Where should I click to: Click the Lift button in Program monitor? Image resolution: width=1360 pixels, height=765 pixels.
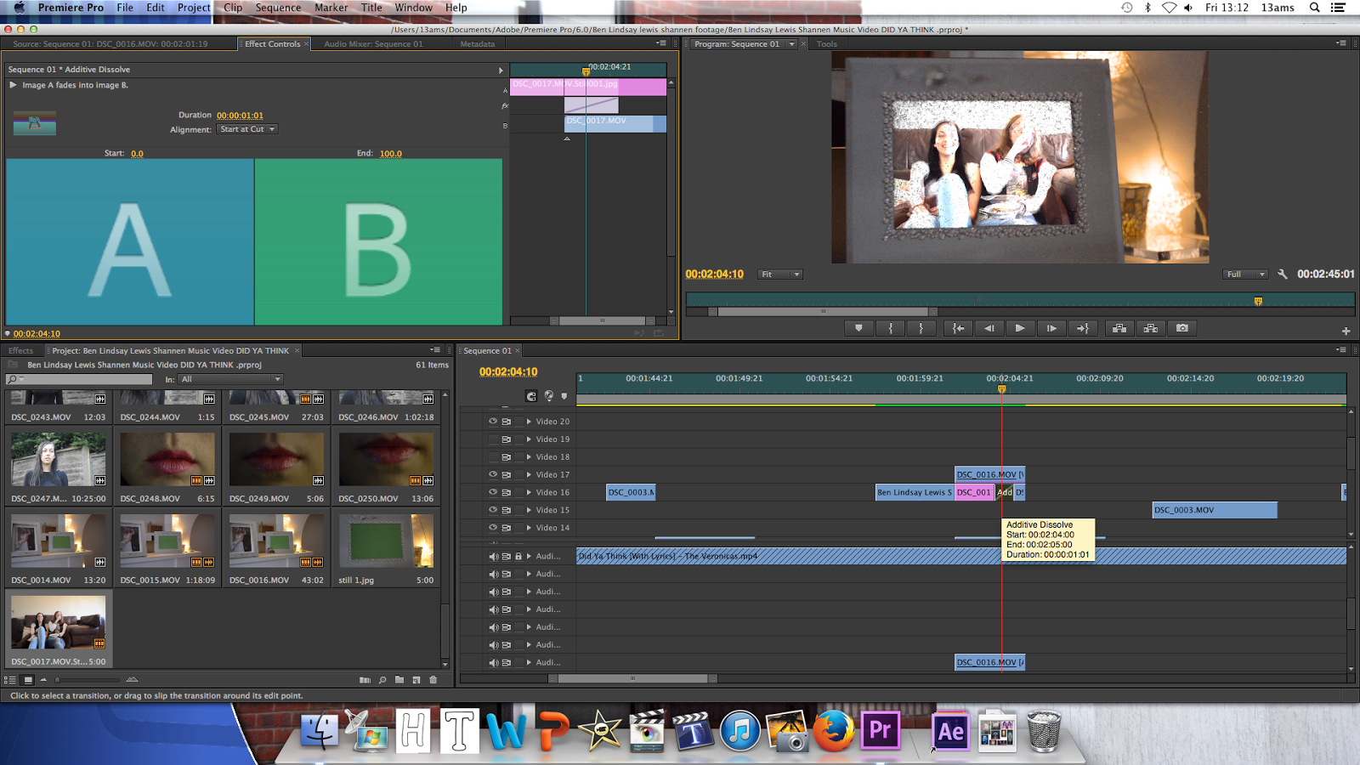(1119, 328)
